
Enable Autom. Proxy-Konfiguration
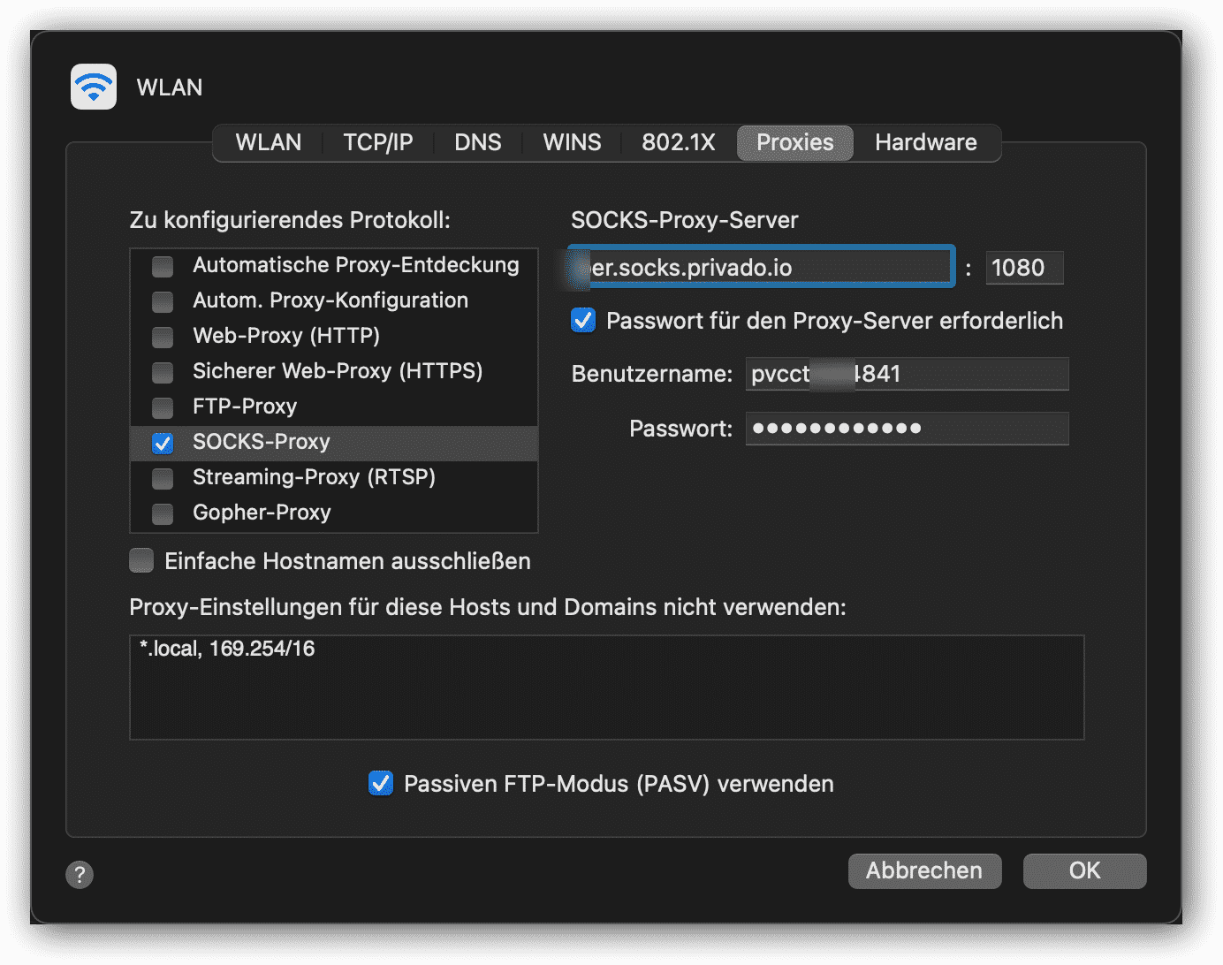pos(162,301)
